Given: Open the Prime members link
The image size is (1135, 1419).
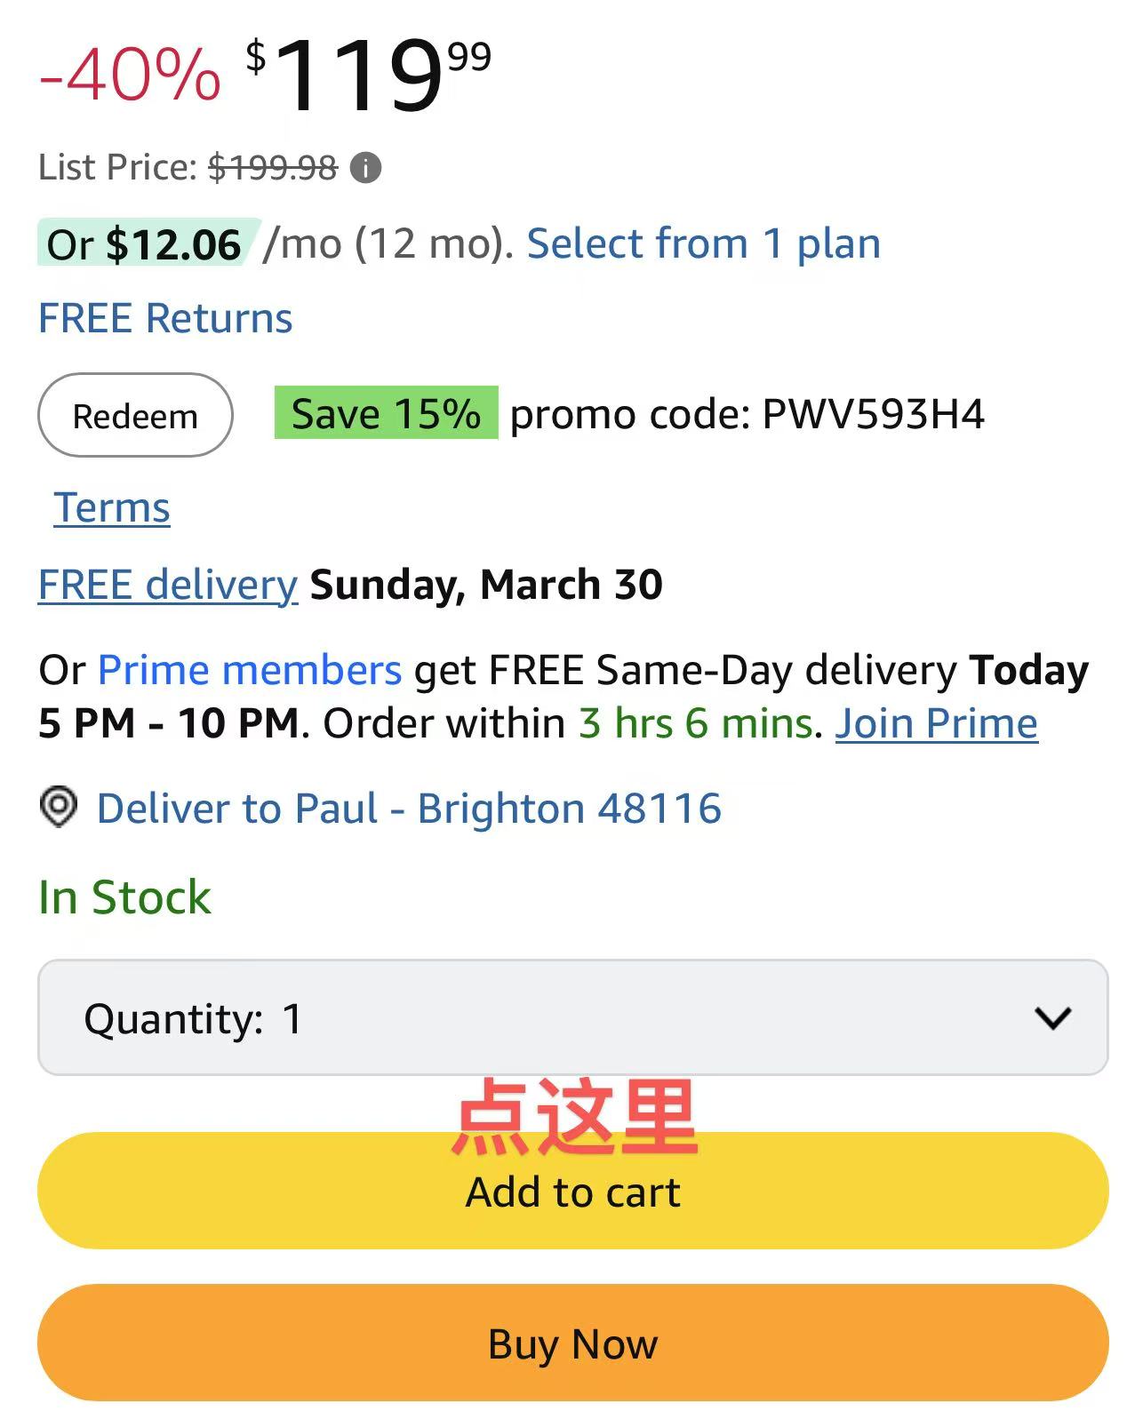Looking at the screenshot, I should pyautogui.click(x=250, y=670).
